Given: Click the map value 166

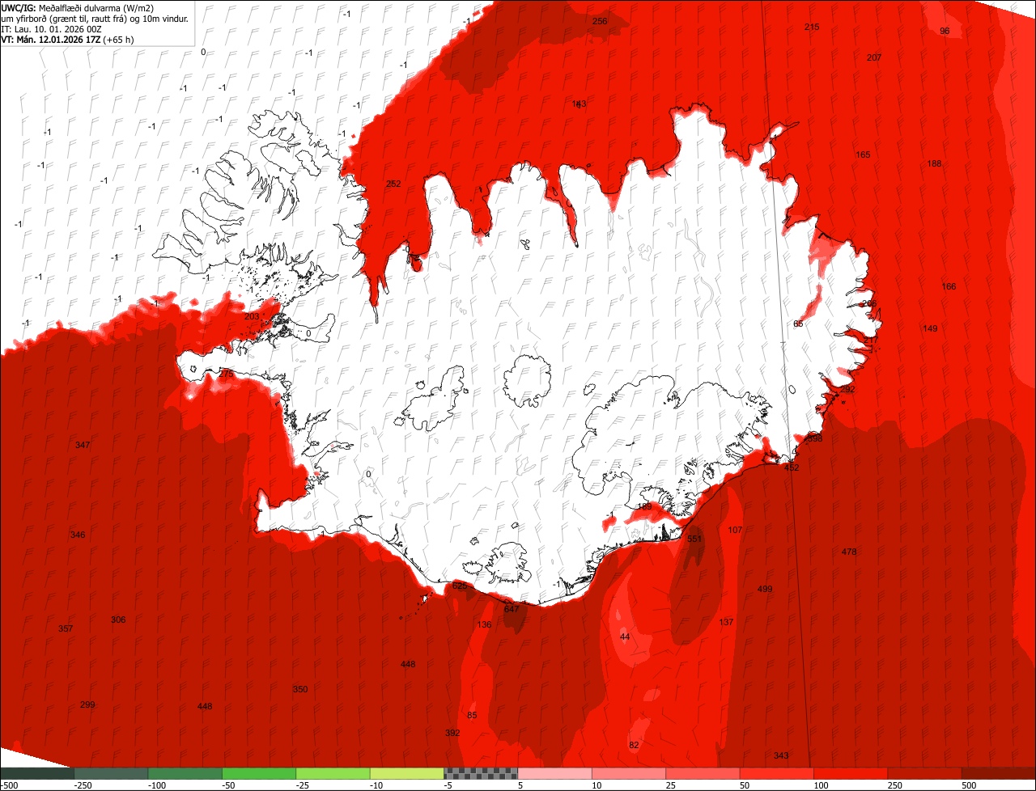Looking at the screenshot, I should (949, 286).
